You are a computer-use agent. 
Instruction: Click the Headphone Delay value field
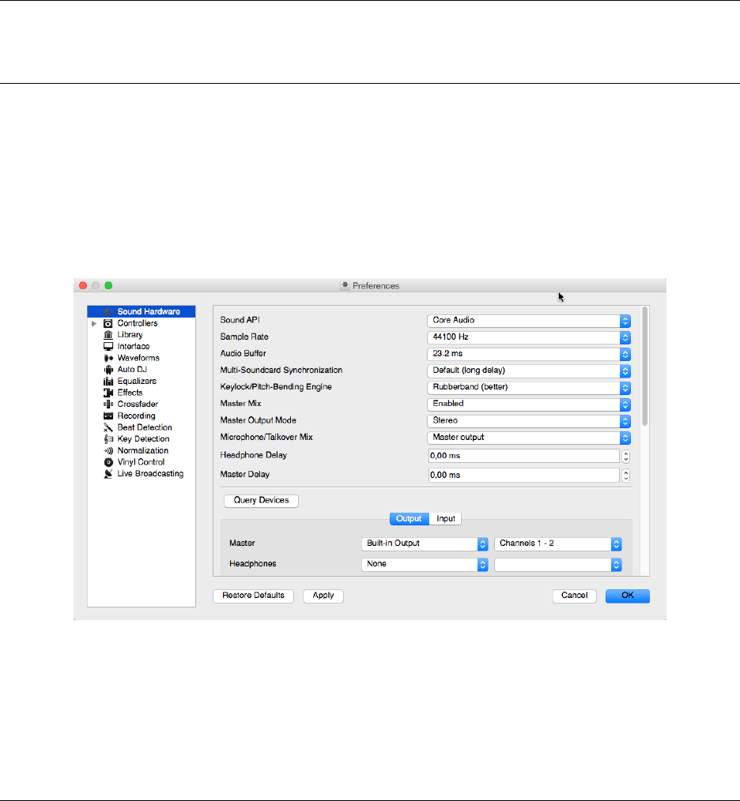pyautogui.click(x=523, y=456)
